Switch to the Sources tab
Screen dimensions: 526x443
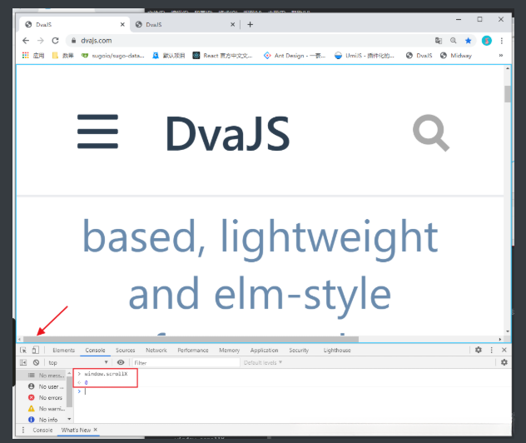click(126, 350)
